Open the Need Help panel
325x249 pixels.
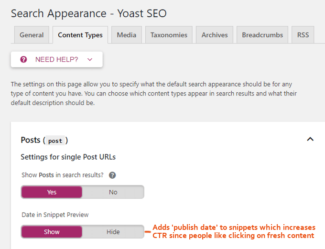point(56,60)
